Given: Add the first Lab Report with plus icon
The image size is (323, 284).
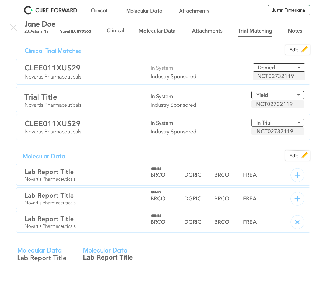Looking at the screenshot, I should pyautogui.click(x=297, y=175).
